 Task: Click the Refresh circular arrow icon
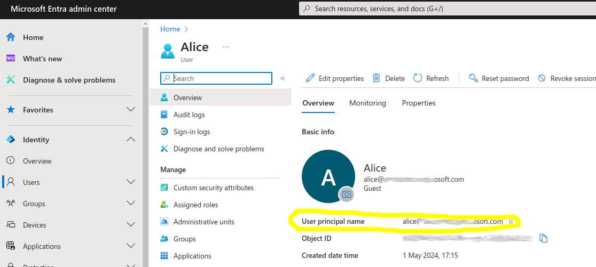pos(418,78)
